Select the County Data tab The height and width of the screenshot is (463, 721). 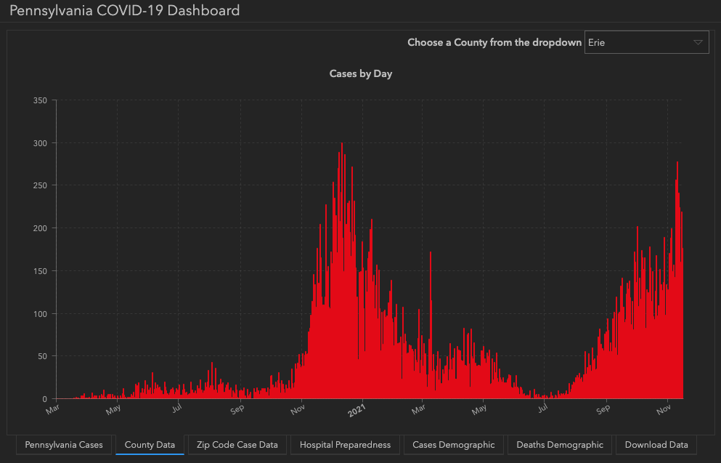[150, 445]
